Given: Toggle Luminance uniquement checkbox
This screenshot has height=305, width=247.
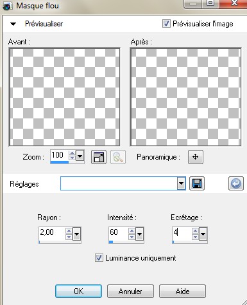Looking at the screenshot, I should pyautogui.click(x=99, y=257).
